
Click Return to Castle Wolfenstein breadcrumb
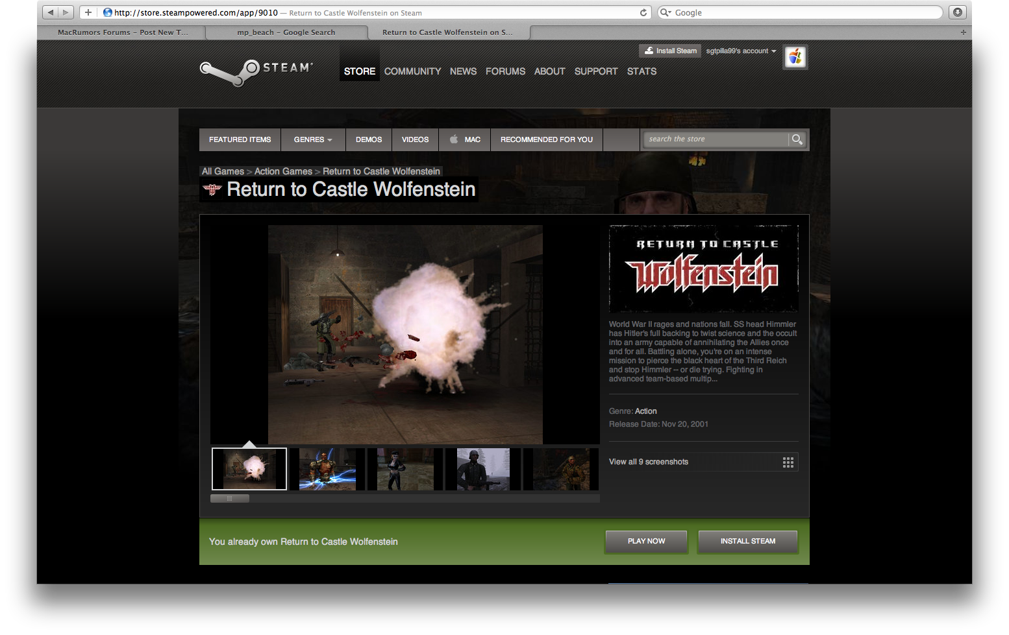381,171
